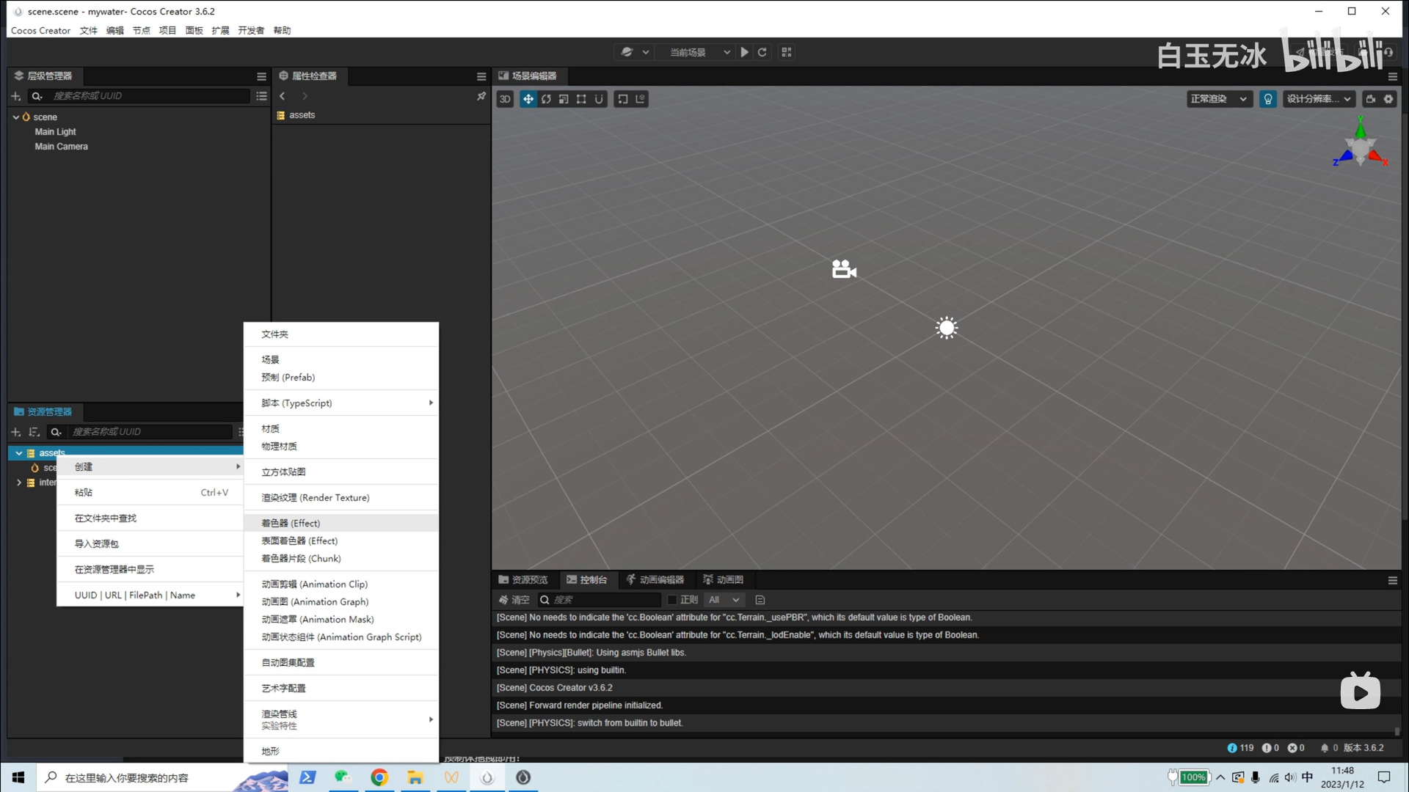Viewport: 1409px width, 792px height.
Task: Select the Scale transform tool
Action: click(x=564, y=99)
